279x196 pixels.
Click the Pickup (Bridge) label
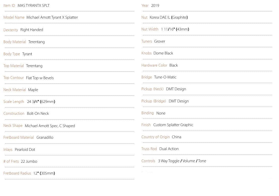(x=154, y=101)
